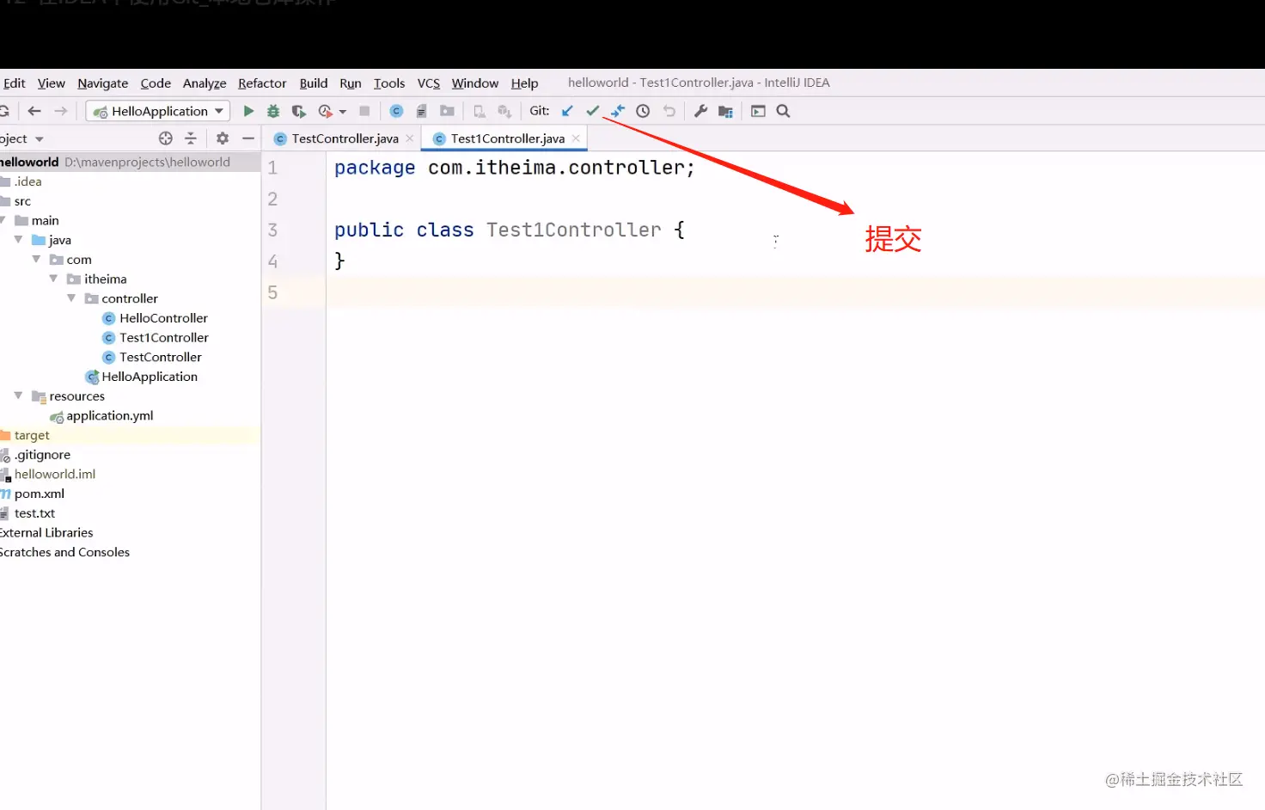Image resolution: width=1265 pixels, height=810 pixels.
Task: Place cursor on empty line 5 in editor
Action: [795, 292]
